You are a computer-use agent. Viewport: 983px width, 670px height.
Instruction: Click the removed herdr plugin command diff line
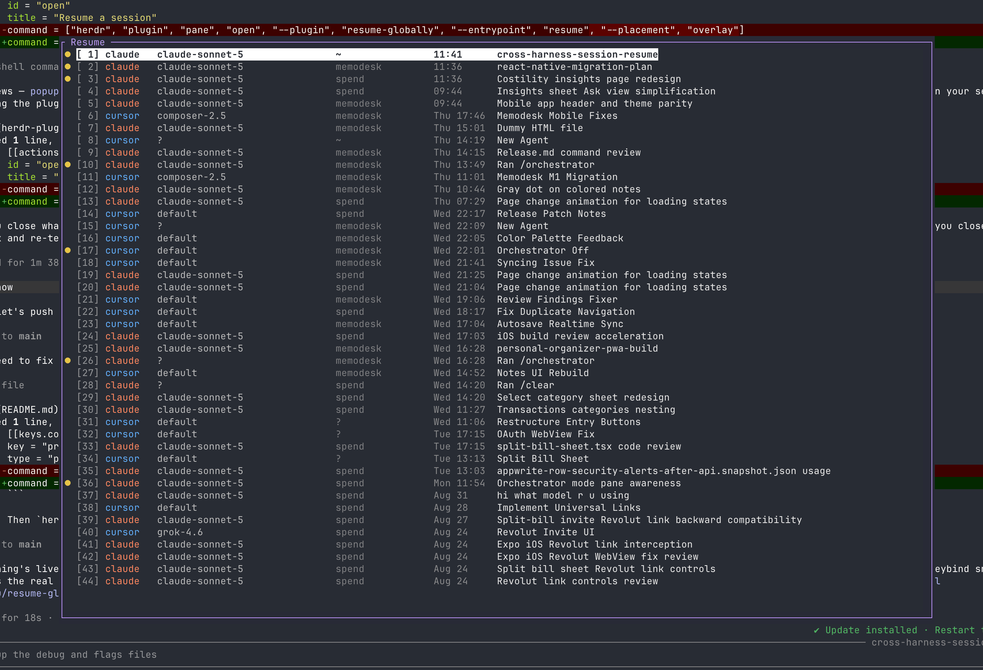(373, 30)
